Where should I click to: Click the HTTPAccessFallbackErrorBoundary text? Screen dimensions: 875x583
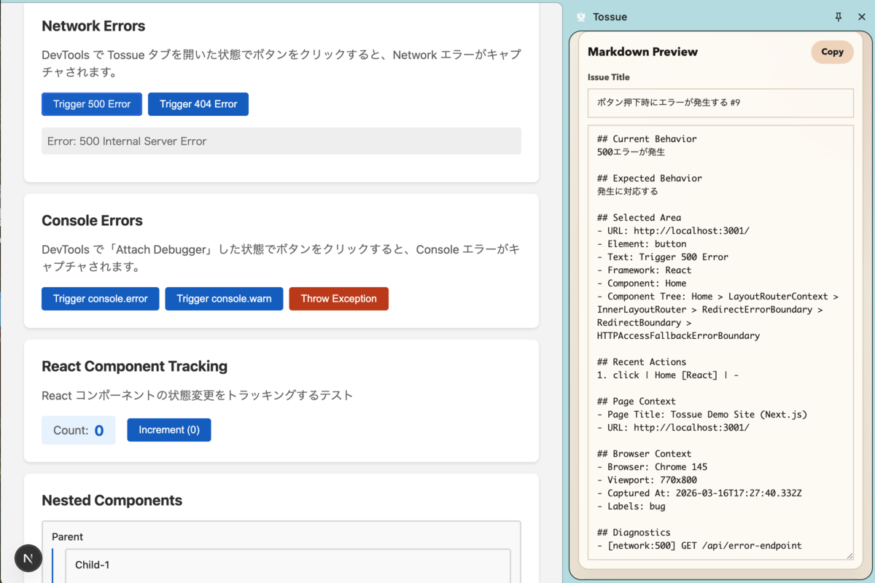[679, 336]
